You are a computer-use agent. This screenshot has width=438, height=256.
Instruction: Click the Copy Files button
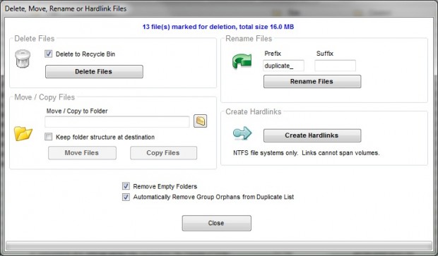(163, 153)
